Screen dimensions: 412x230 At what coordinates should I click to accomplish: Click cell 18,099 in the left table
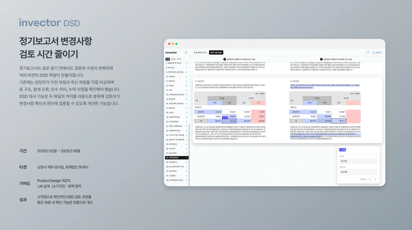click(229, 116)
